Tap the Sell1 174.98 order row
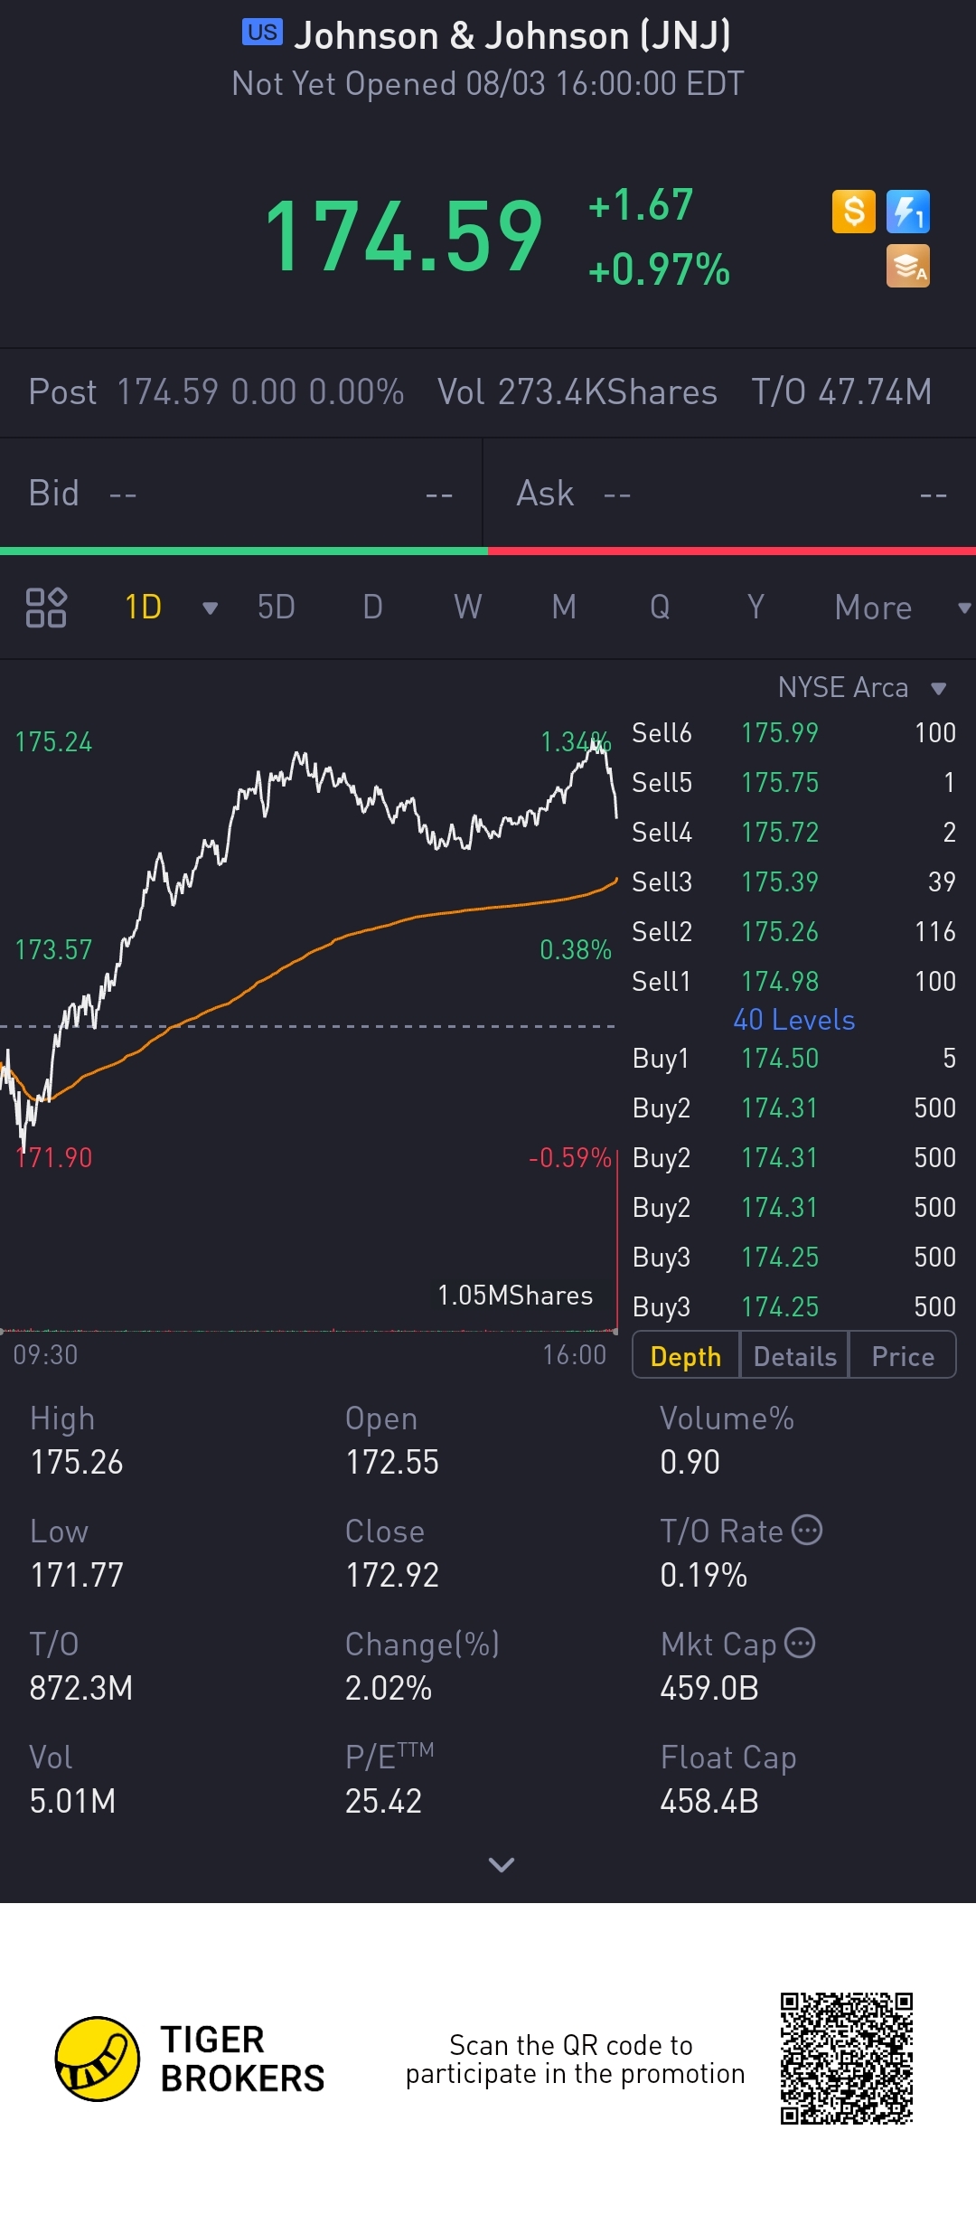The width and height of the screenshot is (976, 2215). click(x=793, y=981)
